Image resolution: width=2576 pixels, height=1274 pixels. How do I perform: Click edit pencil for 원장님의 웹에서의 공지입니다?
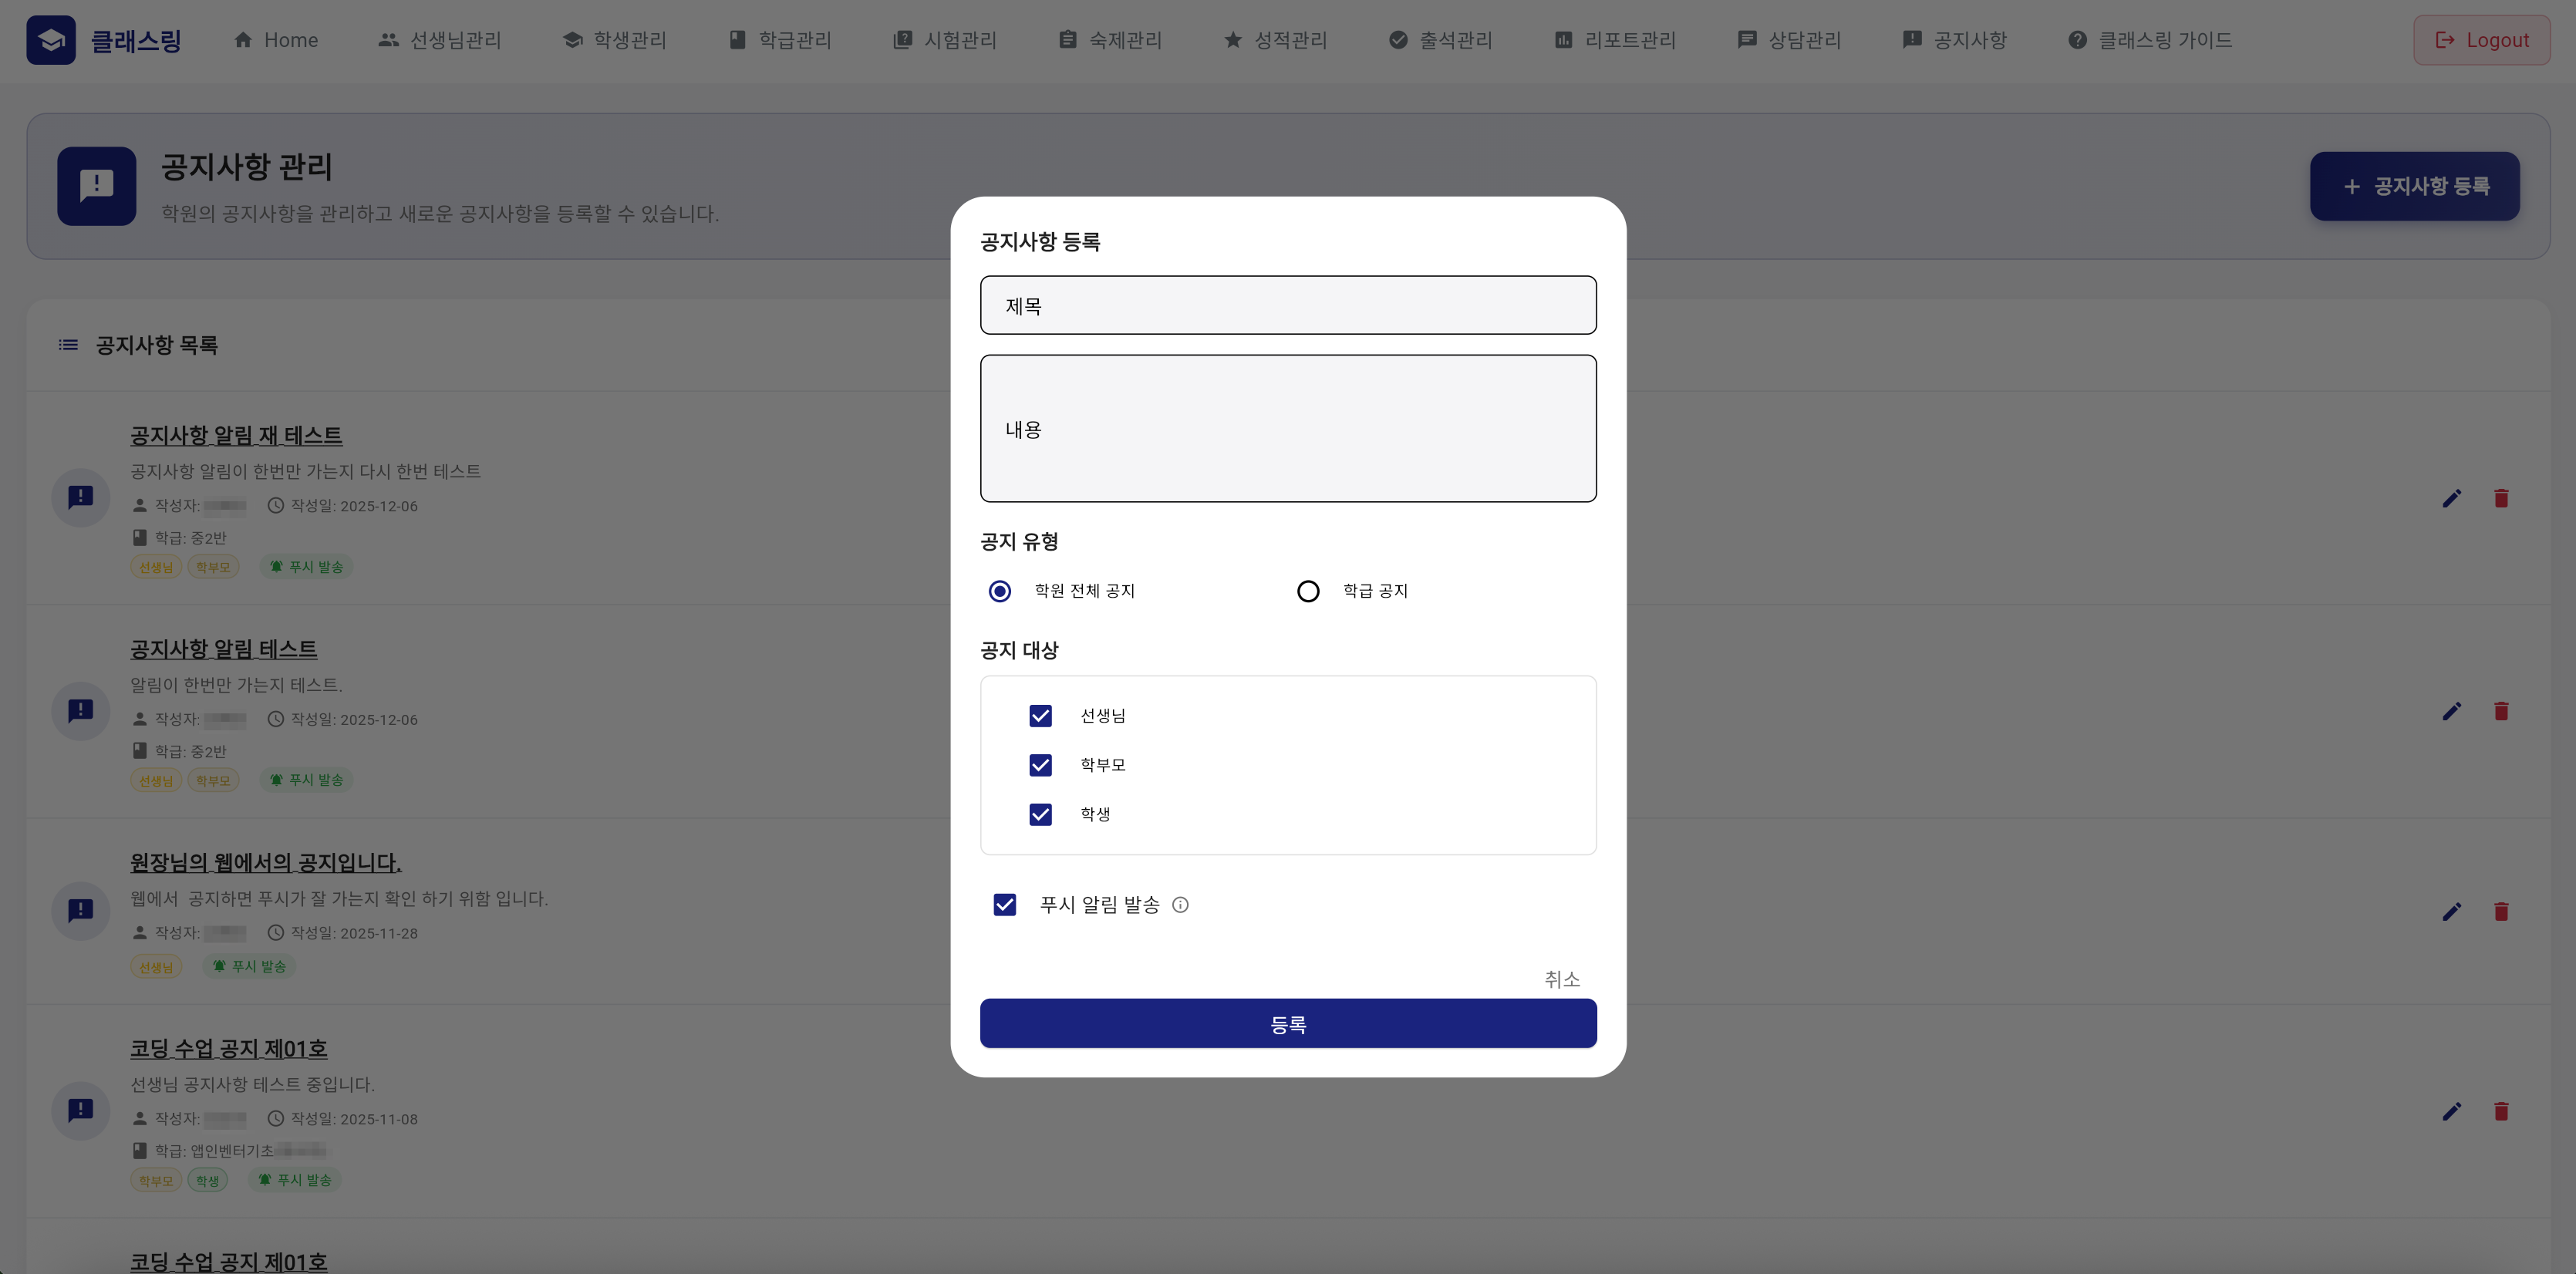click(2451, 911)
